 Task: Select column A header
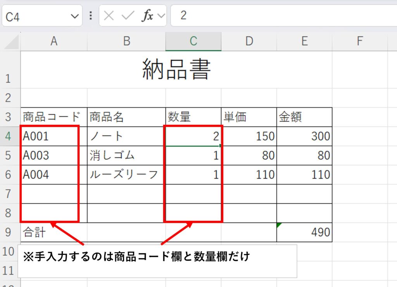(x=54, y=41)
